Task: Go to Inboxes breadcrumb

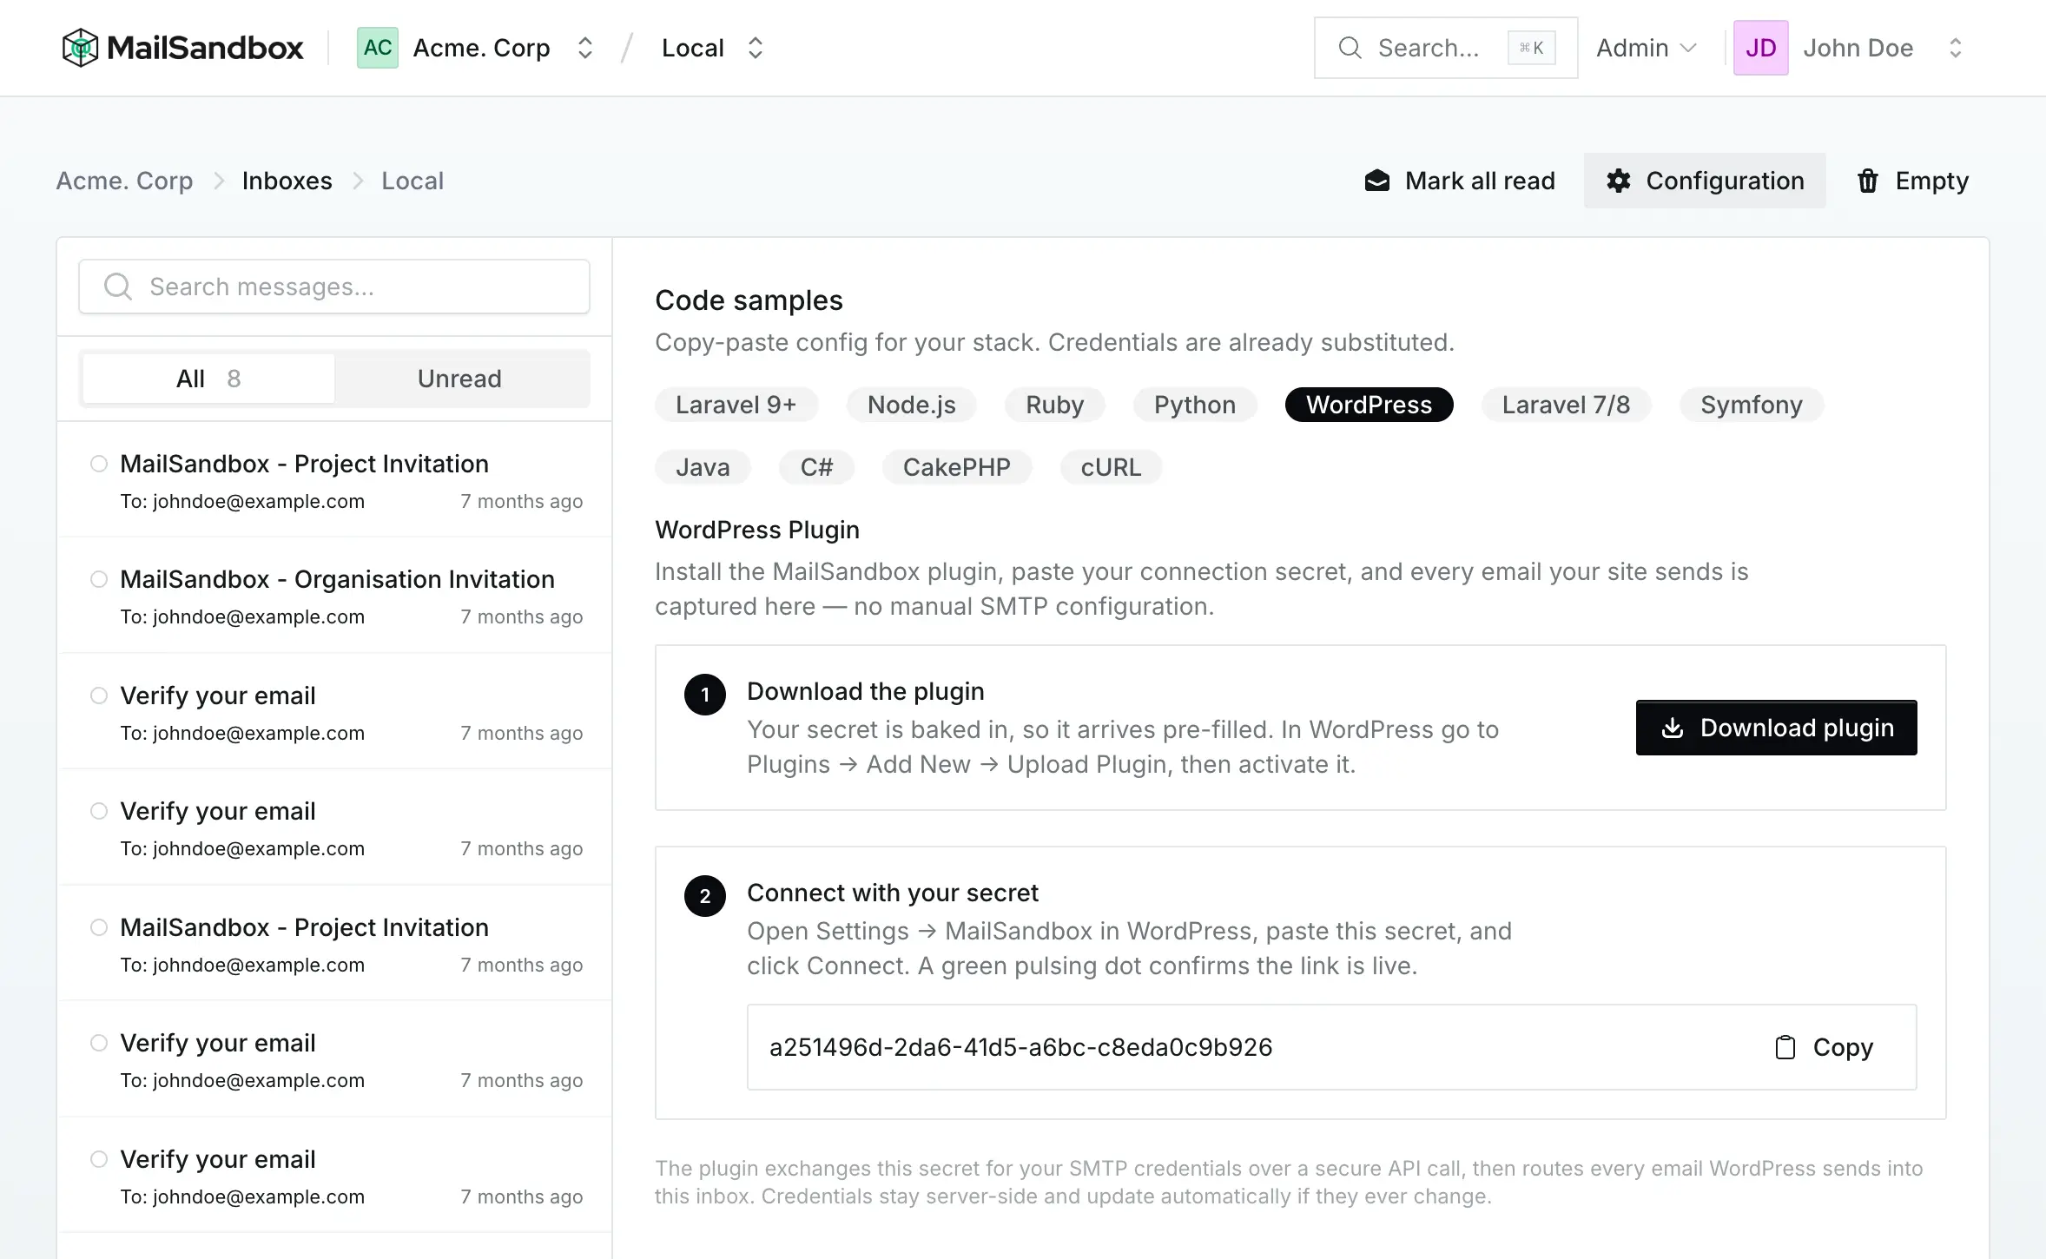Action: [x=287, y=181]
